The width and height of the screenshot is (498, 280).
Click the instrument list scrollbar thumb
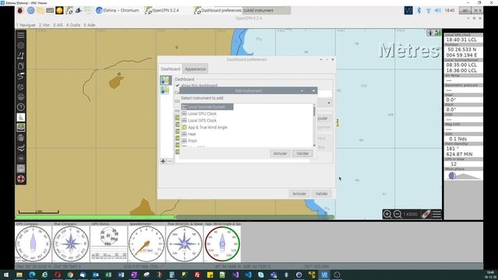[x=314, y=111]
